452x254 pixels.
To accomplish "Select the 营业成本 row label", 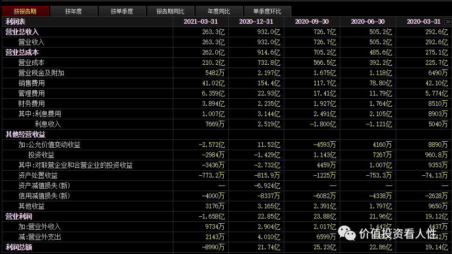I will point(31,62).
